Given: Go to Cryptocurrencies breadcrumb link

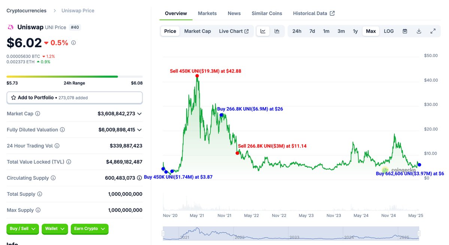Looking at the screenshot, I should point(26,10).
